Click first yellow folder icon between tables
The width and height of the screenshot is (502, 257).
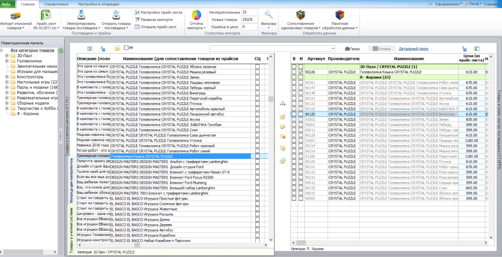click(282, 117)
